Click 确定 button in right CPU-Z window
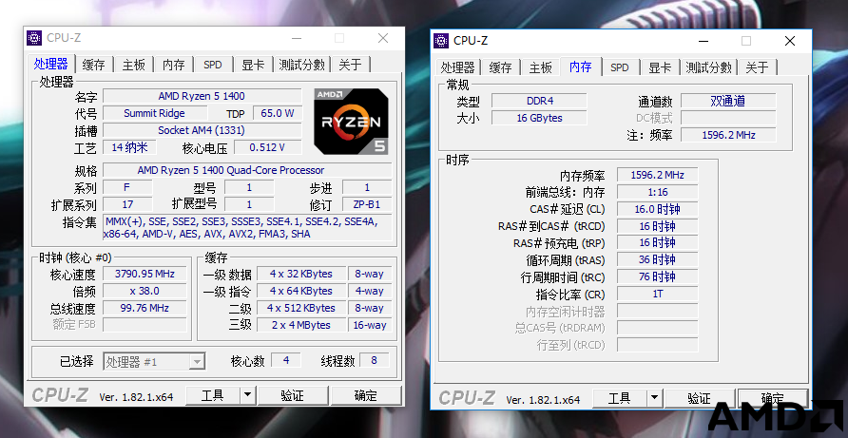The image size is (848, 438). coord(773,398)
